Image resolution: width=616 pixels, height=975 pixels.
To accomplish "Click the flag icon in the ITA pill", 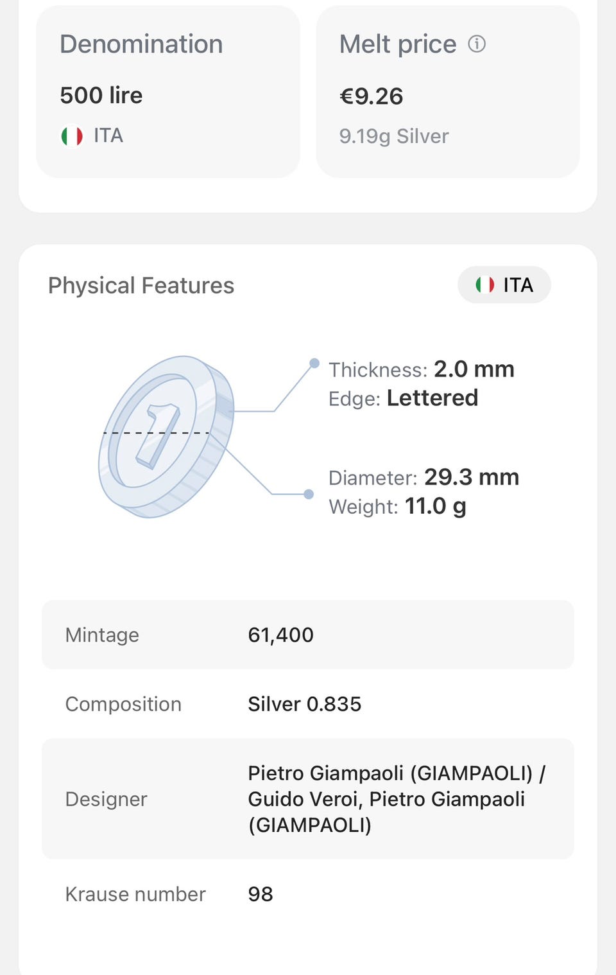I will pyautogui.click(x=485, y=285).
